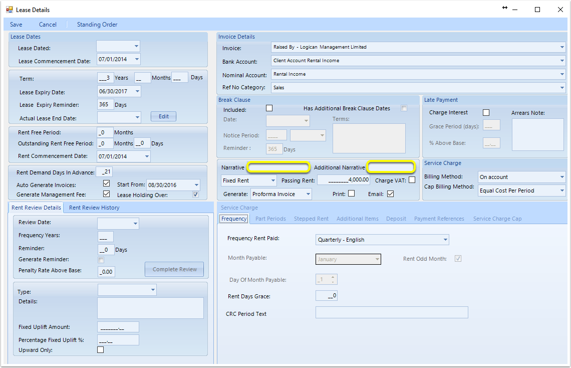Enable the Charge Interest checkbox
Screen dimensions: 571x368
[x=486, y=113]
